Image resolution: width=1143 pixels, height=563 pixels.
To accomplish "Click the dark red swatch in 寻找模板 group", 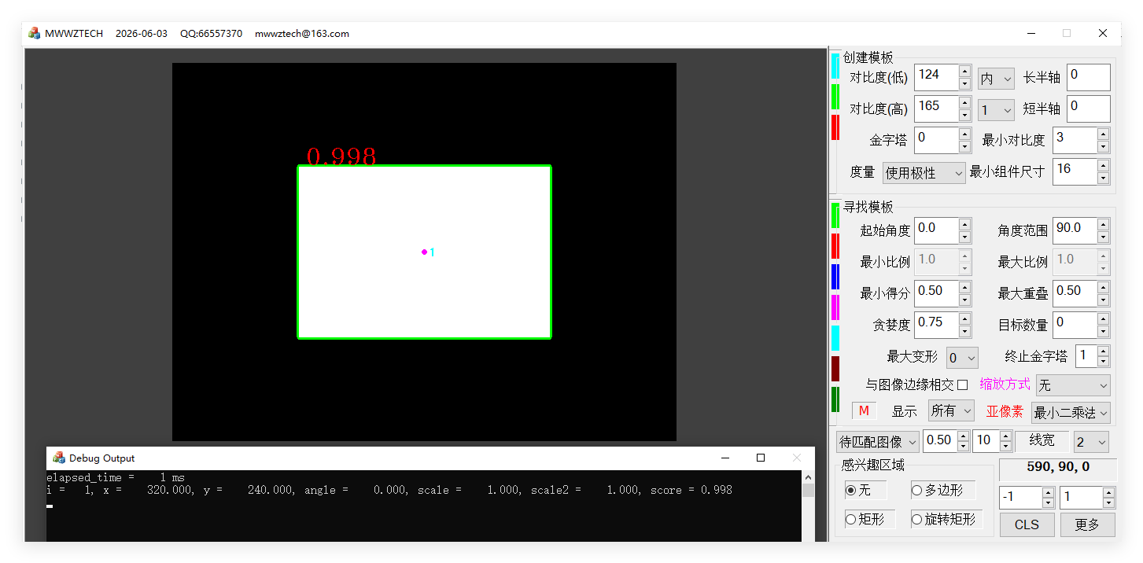I will 835,369.
